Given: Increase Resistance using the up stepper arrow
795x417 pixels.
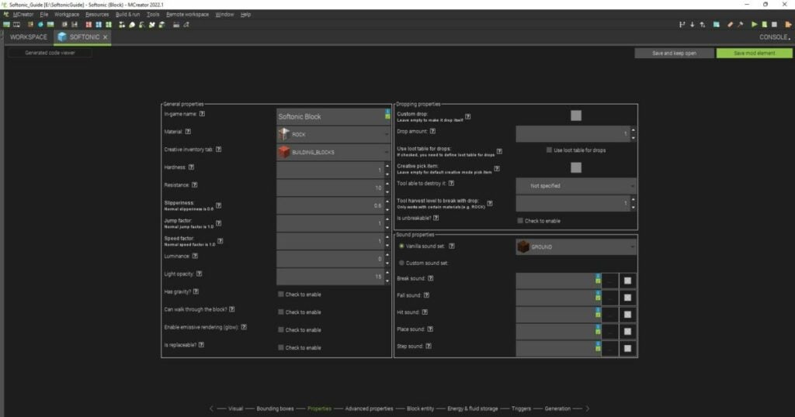Looking at the screenshot, I should tap(387, 184).
